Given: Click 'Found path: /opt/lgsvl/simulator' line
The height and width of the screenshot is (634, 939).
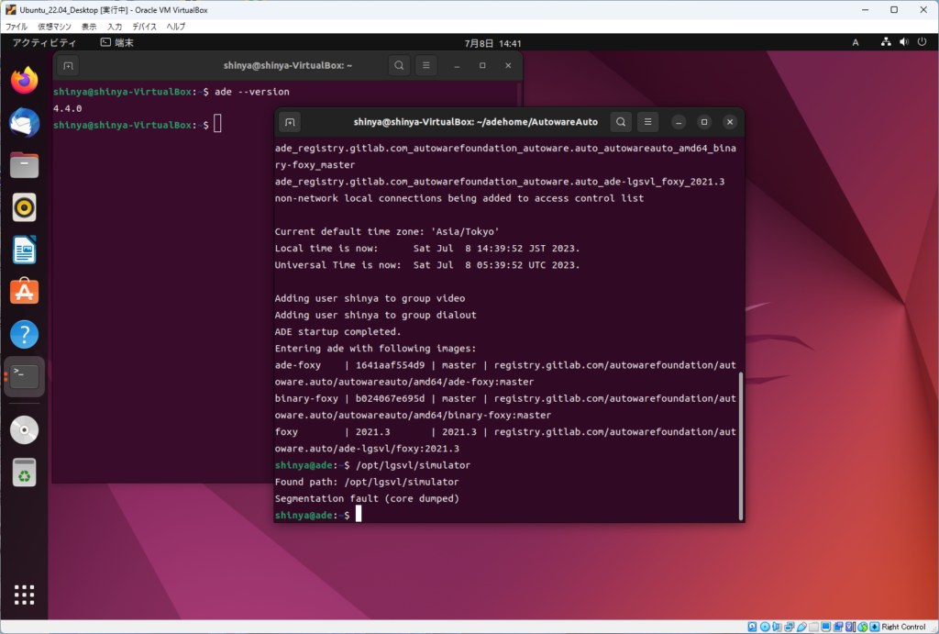Looking at the screenshot, I should coord(367,482).
